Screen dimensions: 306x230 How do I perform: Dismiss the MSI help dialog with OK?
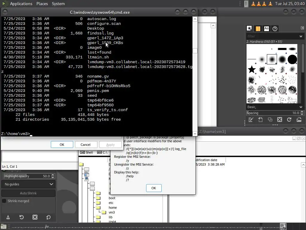(154, 188)
